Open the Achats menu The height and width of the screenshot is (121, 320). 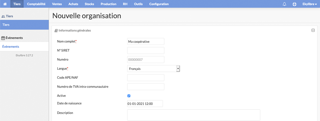73,4
